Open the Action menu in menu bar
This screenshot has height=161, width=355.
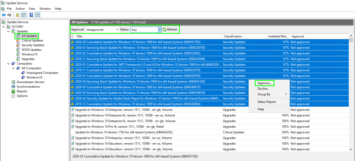(x=20, y=8)
